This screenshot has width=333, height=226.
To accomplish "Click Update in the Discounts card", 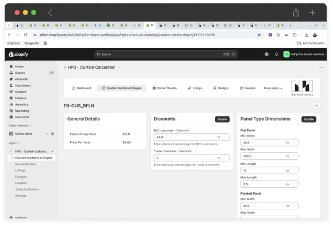I will 222,119.
